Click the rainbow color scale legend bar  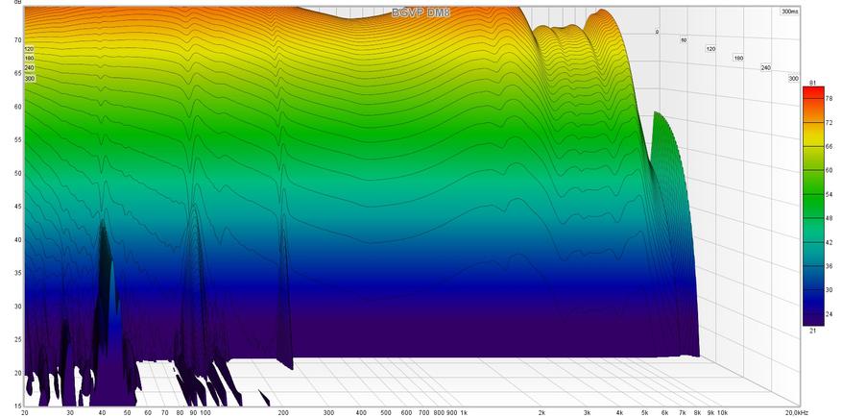[813, 207]
